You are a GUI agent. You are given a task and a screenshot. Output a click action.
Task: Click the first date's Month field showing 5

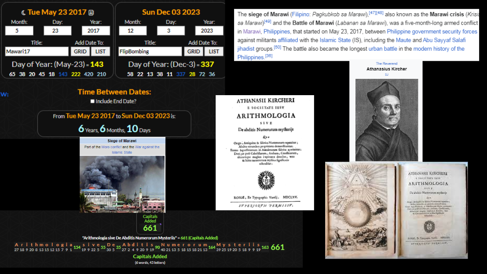[19, 30]
